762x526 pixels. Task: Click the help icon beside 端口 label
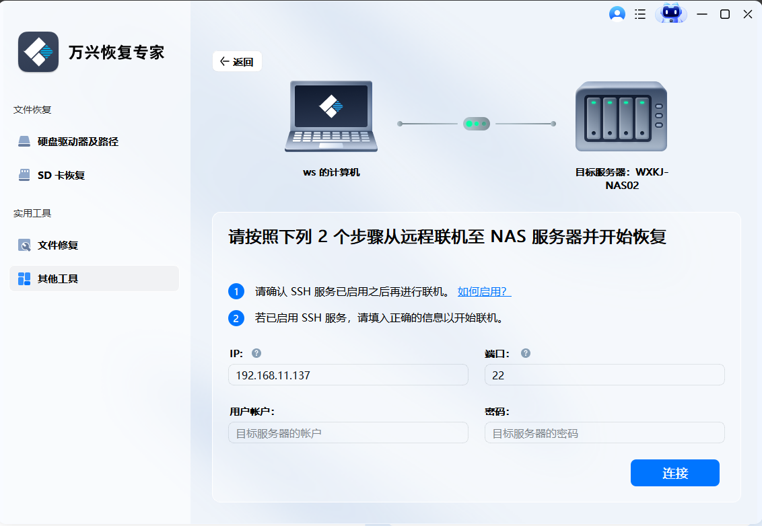(526, 353)
